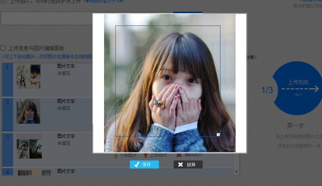
Task: Select thumbnail of row 1 couple photo
Action: (28, 77)
